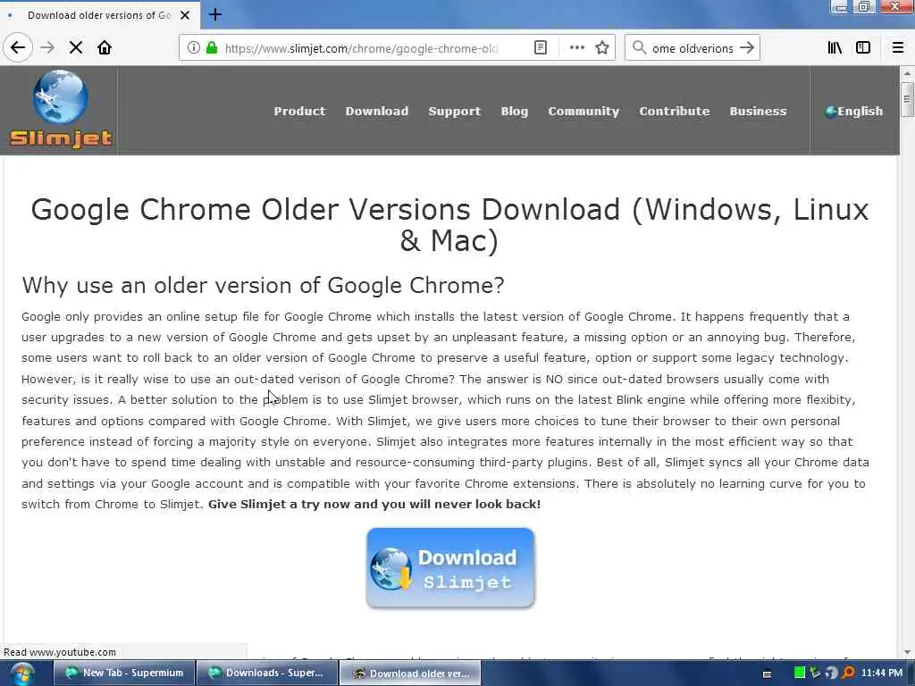Screen dimensions: 915x686
Task: Click the green padlock security icon
Action: [x=212, y=48]
